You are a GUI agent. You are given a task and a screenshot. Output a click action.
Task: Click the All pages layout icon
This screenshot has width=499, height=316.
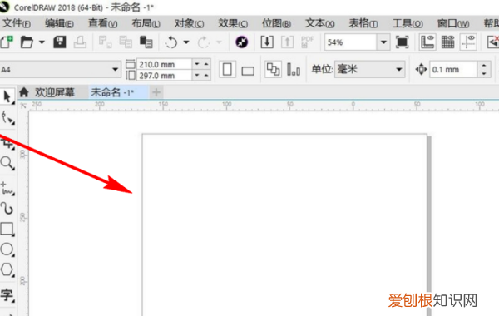tap(273, 69)
